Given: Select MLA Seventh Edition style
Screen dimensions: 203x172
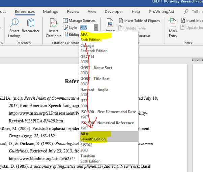Looking at the screenshot, I should (109, 136).
